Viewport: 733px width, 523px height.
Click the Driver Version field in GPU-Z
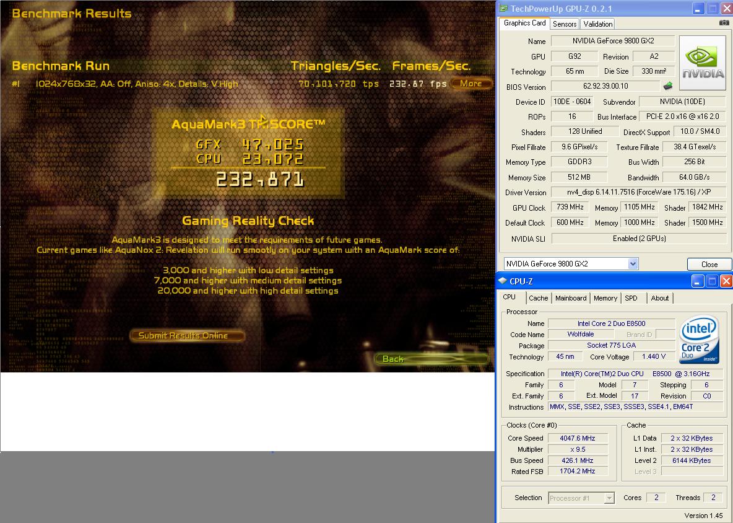pos(638,192)
